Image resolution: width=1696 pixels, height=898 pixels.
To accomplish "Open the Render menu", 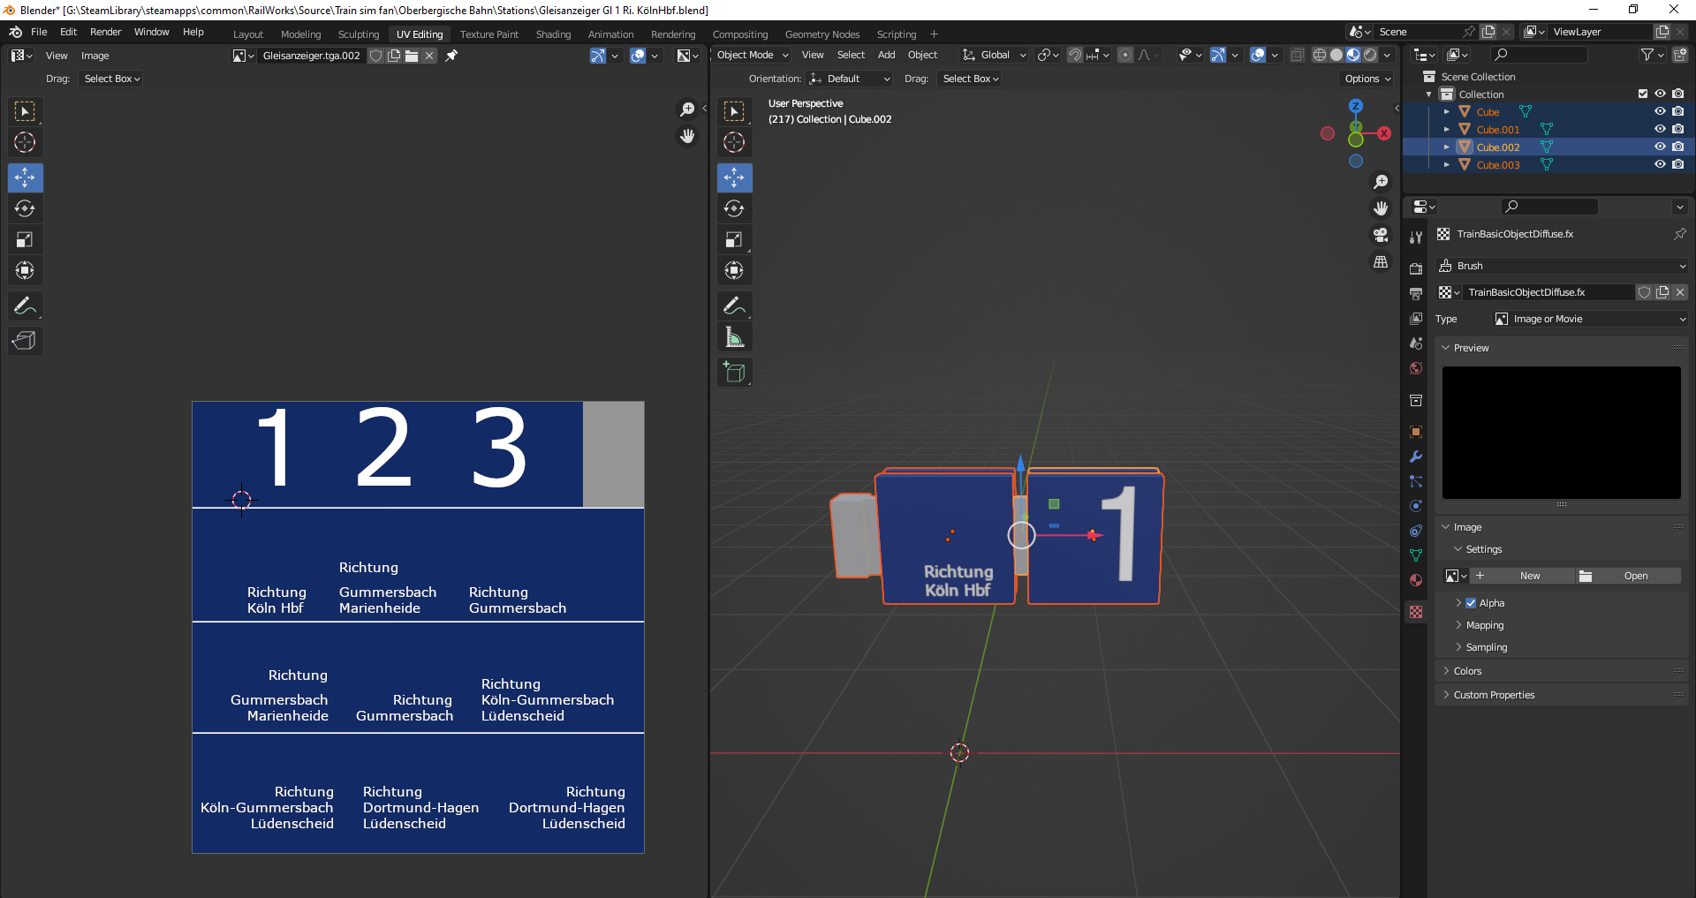I will [x=105, y=32].
